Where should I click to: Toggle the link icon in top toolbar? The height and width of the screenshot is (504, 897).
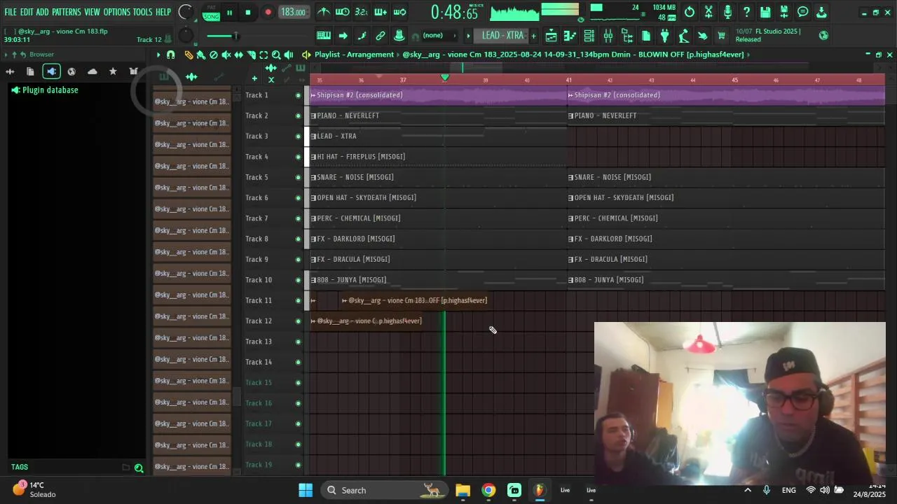point(381,36)
